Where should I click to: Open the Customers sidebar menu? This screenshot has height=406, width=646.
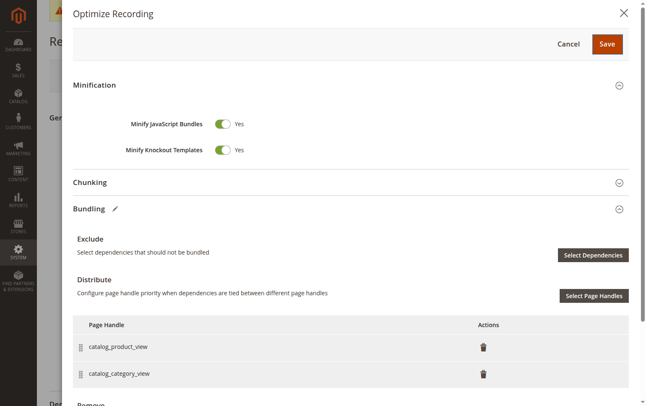tap(18, 122)
